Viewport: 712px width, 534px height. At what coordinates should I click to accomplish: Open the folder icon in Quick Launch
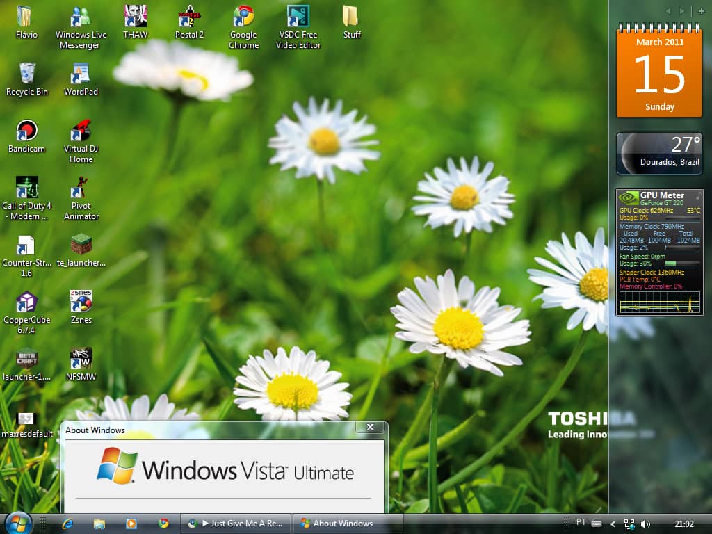(99, 524)
